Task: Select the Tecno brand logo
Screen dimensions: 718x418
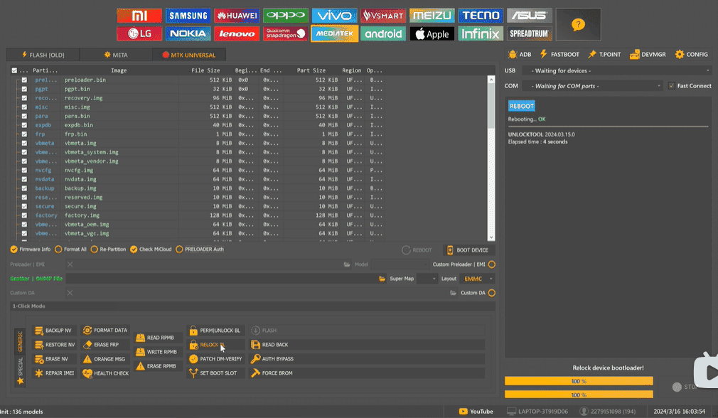Action: (x=481, y=16)
